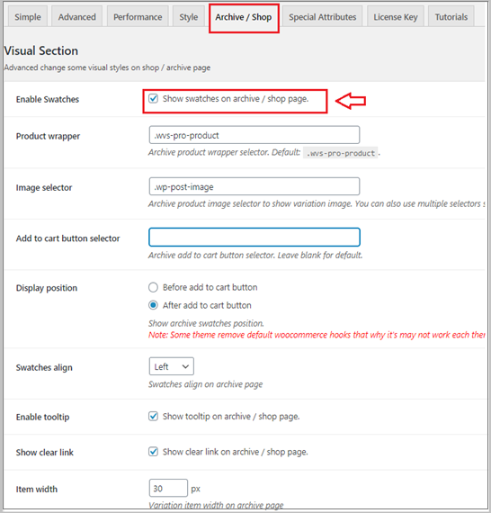Image resolution: width=491 pixels, height=513 pixels.
Task: Click the Visual Section heading
Action: coord(41,50)
